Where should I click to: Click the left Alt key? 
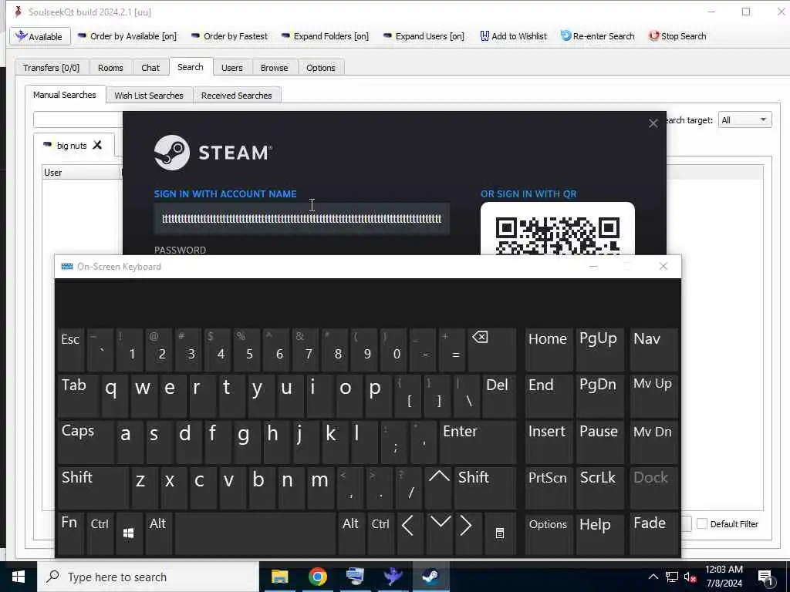(159, 533)
